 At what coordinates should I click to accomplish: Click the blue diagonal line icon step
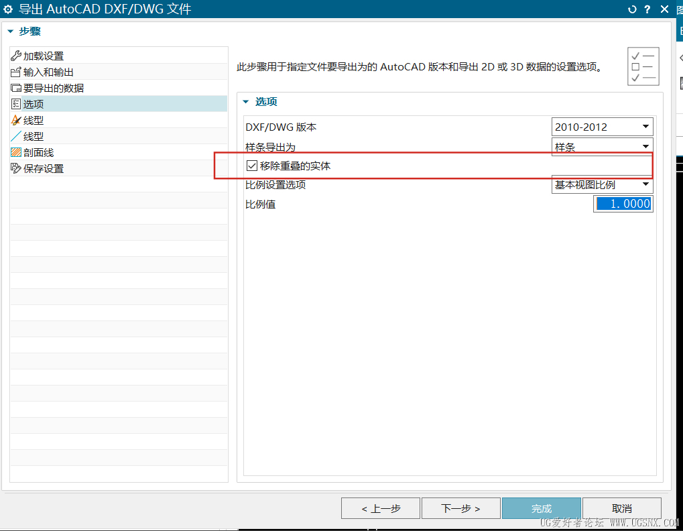pyautogui.click(x=16, y=136)
